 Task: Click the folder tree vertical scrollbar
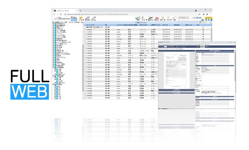pyautogui.click(x=83, y=68)
